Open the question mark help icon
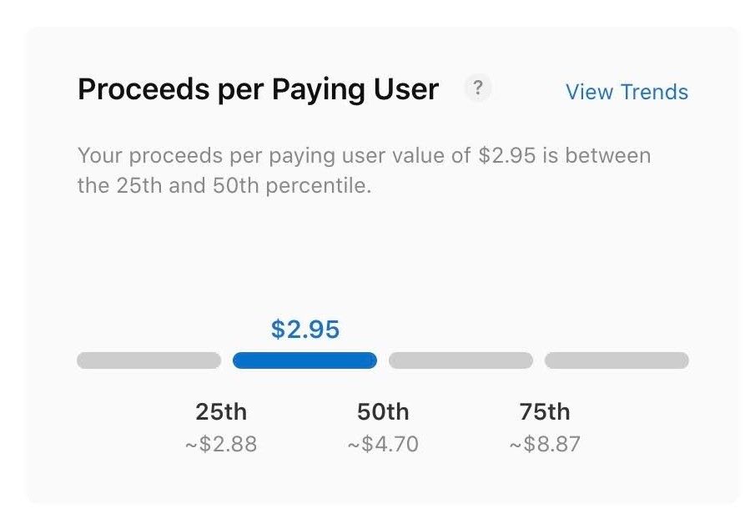Image resolution: width=750 pixels, height=519 pixels. (x=477, y=88)
